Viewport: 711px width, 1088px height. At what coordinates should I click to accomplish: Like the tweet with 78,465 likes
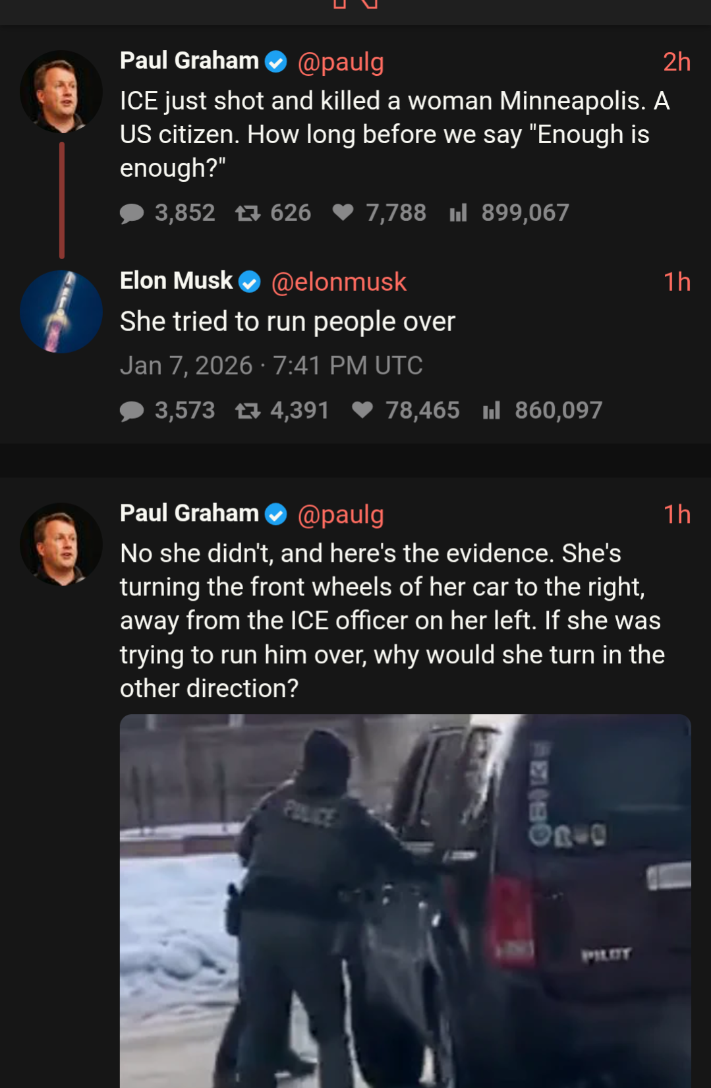pyautogui.click(x=362, y=410)
